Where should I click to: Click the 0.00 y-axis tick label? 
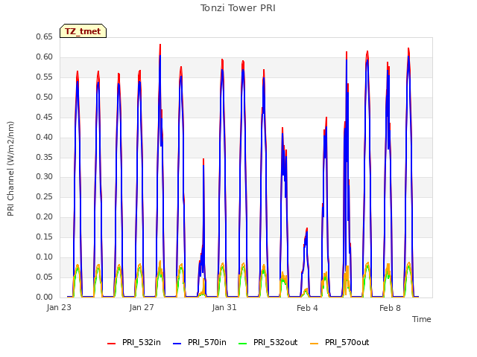(45, 297)
